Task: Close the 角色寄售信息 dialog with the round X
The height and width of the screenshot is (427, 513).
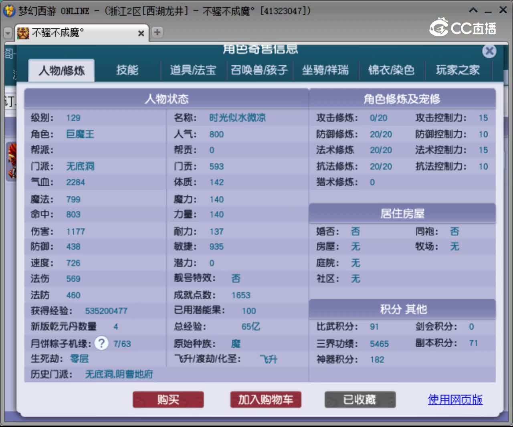Action: pyautogui.click(x=489, y=51)
